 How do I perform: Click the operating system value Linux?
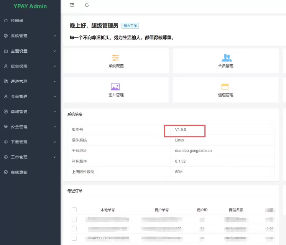179,140
